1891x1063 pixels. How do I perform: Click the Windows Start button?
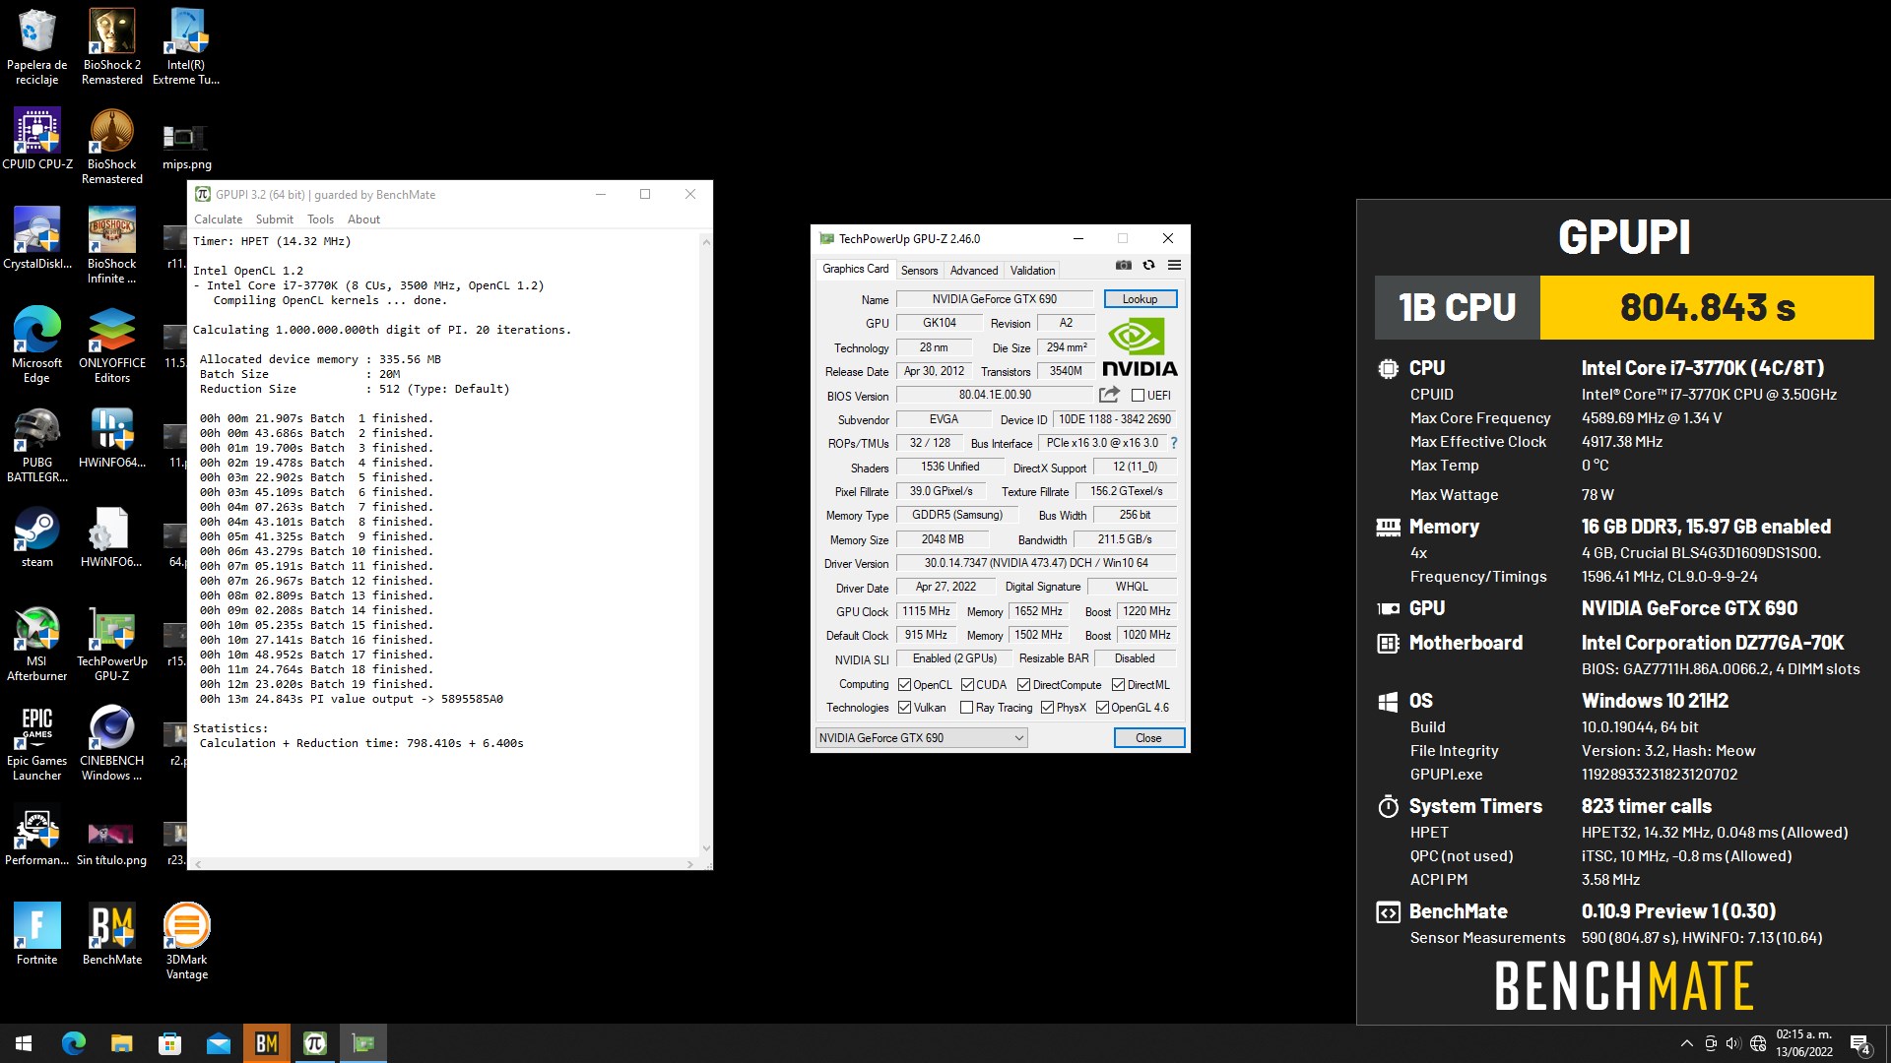click(x=24, y=1043)
